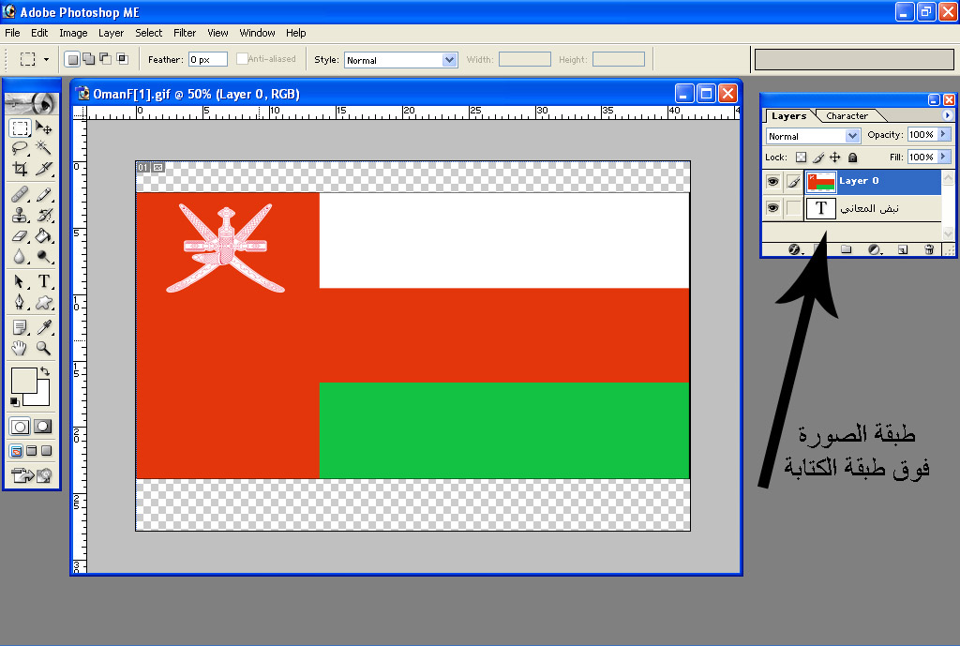Select the Healing Brush tool
Image resolution: width=960 pixels, height=646 pixels.
click(20, 195)
